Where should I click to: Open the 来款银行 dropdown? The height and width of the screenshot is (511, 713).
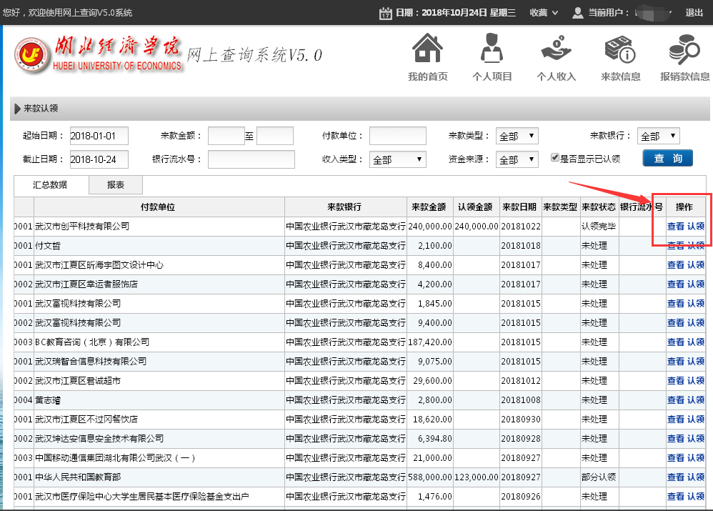pos(659,136)
